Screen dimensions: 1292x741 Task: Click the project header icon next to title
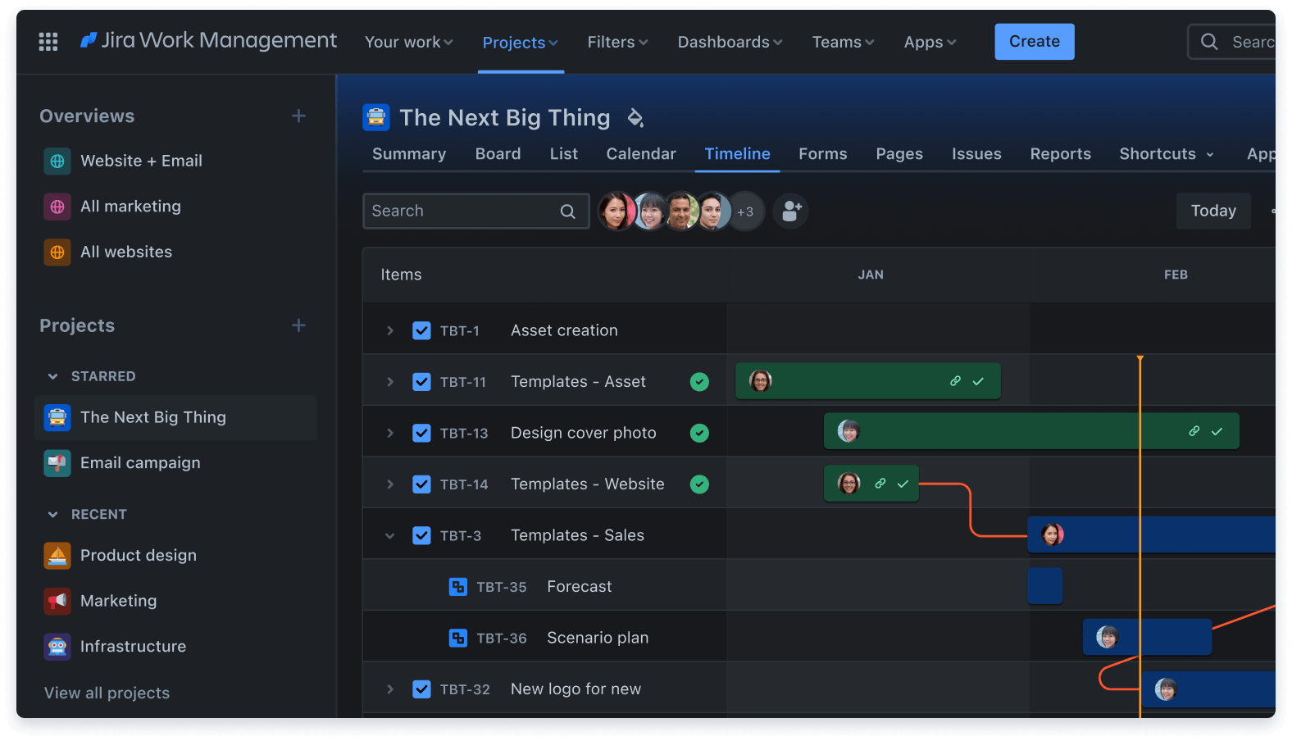376,118
